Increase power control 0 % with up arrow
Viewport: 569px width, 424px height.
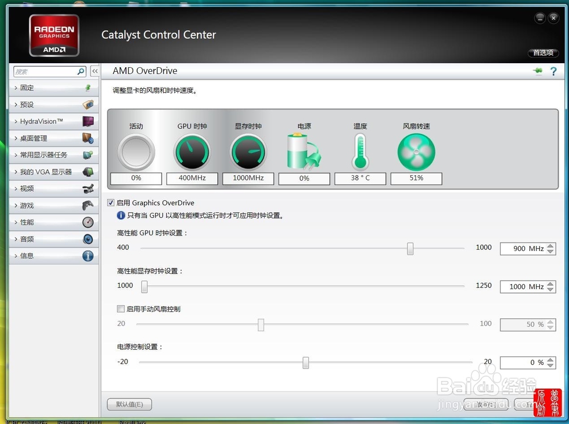550,360
